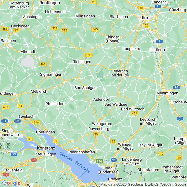Screen dimensions: 187x187
Task: Click the A96 shield near Memmingen
Action: [x=176, y=87]
